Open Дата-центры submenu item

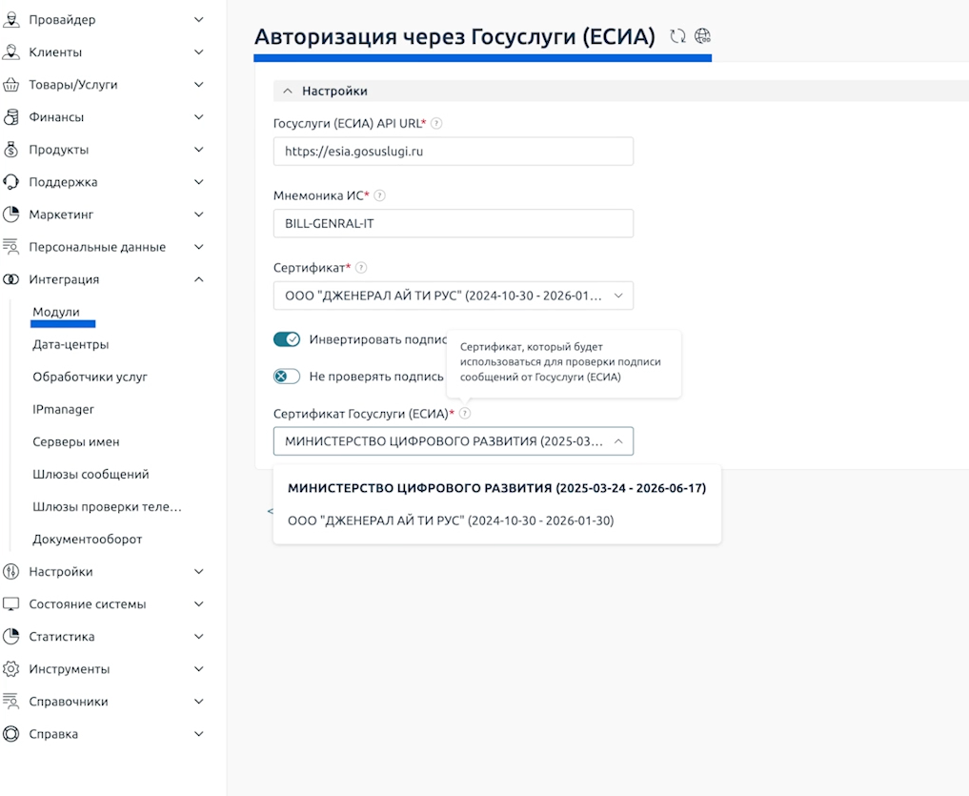coord(71,344)
